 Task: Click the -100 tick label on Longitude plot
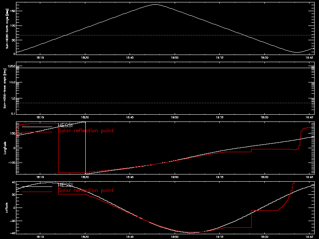point(12,163)
